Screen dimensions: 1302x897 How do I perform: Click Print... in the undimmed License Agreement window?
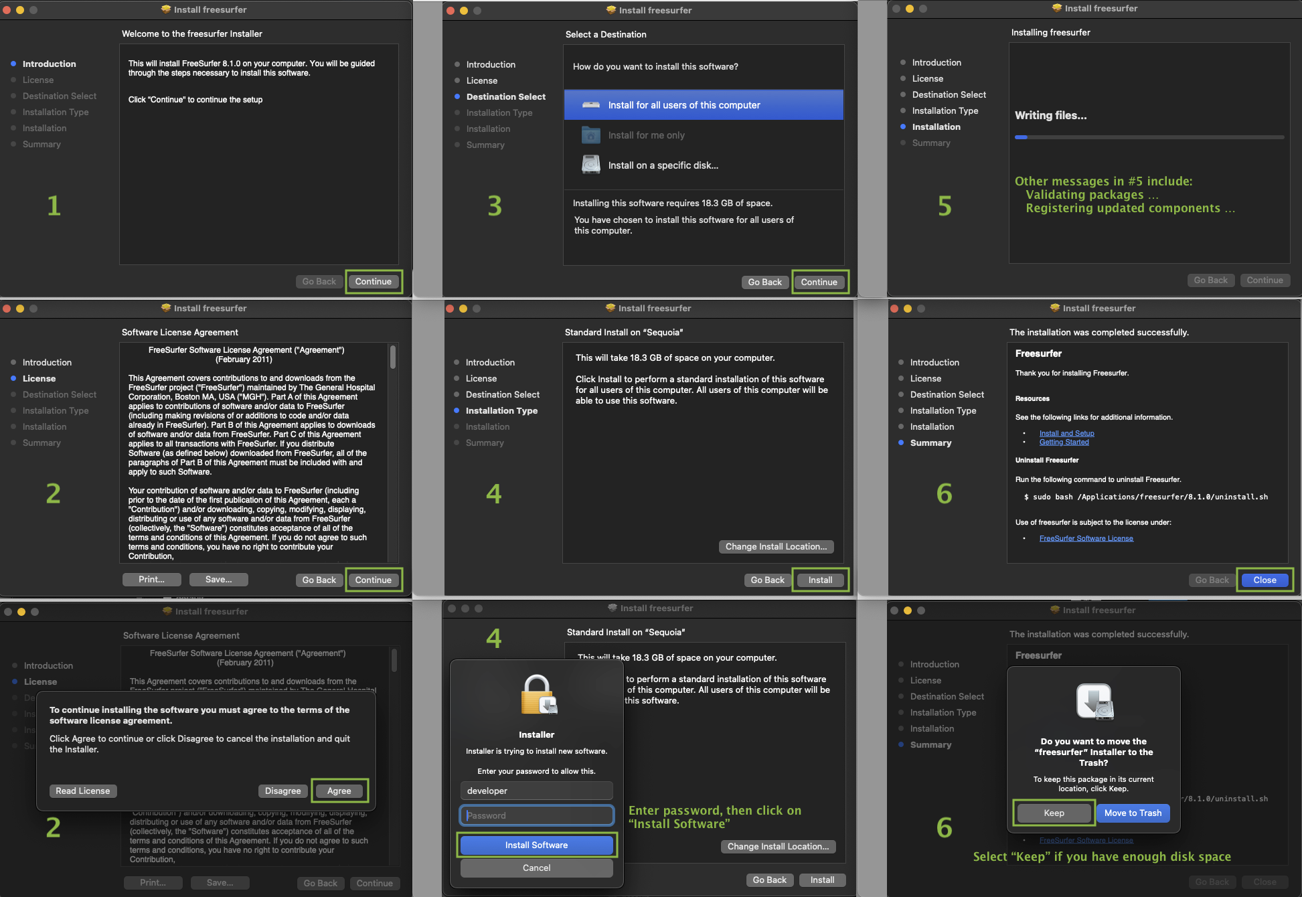[152, 580]
